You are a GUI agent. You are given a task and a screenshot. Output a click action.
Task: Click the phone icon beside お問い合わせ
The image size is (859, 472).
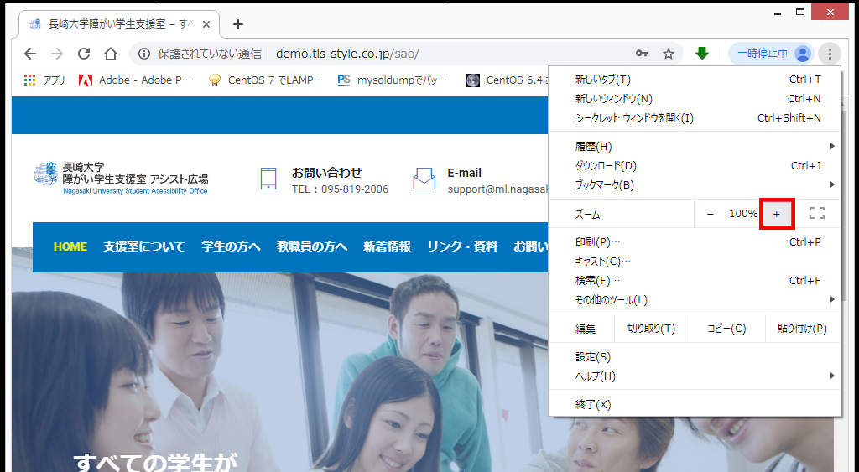tap(268, 179)
